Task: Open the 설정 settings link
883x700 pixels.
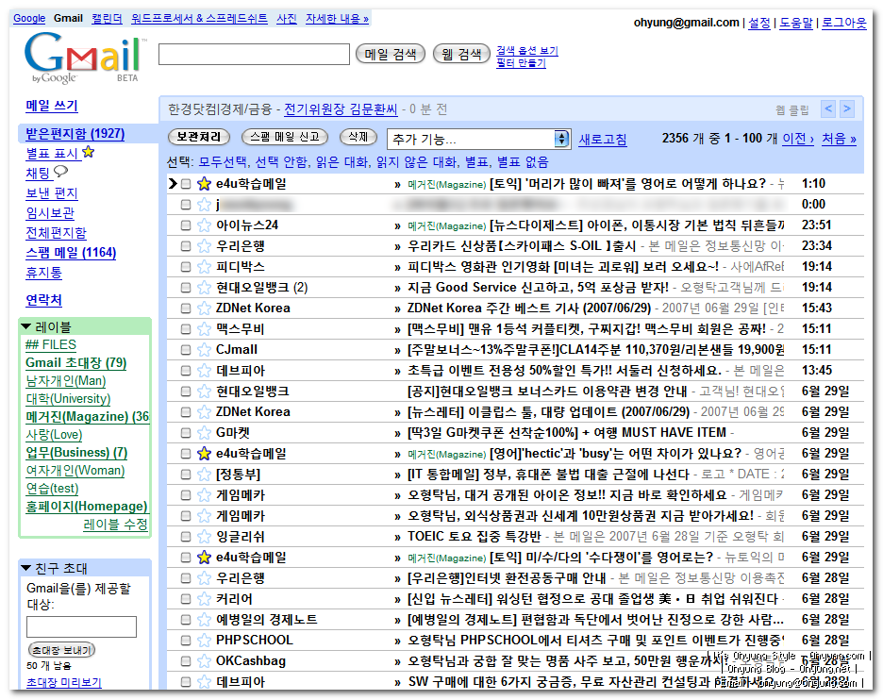Action: coord(759,23)
